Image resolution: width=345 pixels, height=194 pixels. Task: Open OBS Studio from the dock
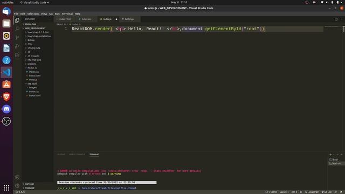6,121
